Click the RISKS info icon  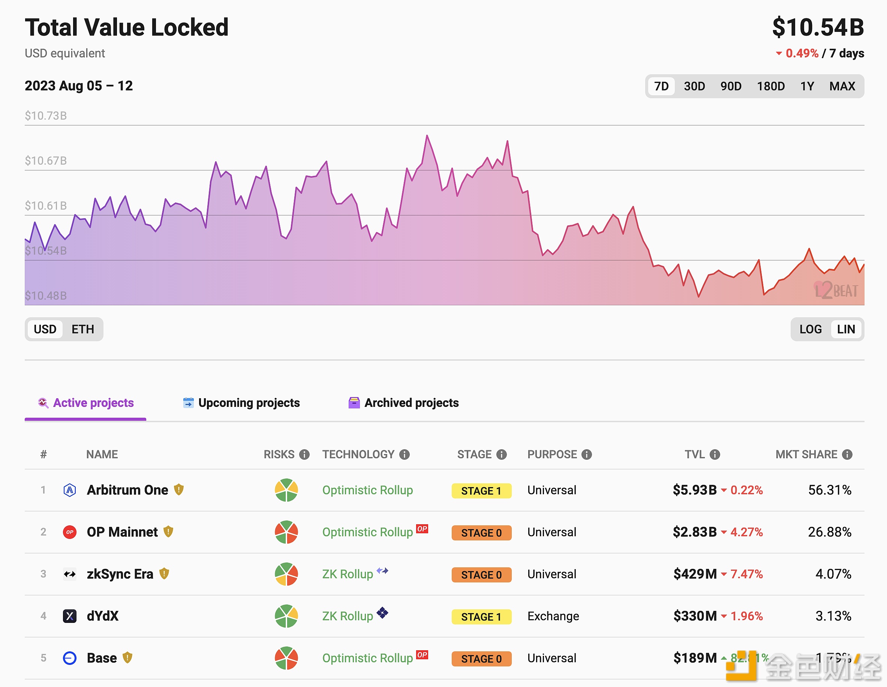(x=304, y=454)
